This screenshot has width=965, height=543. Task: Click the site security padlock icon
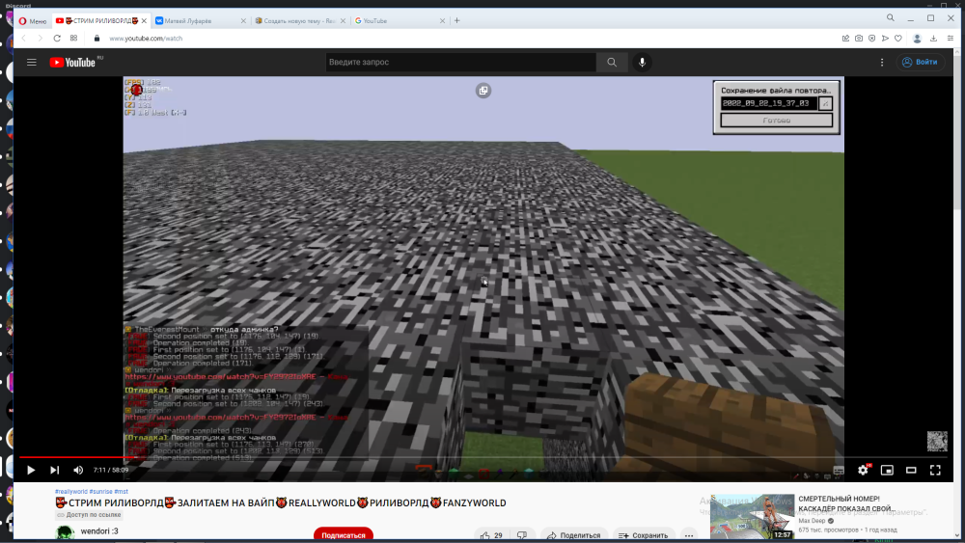click(x=96, y=39)
